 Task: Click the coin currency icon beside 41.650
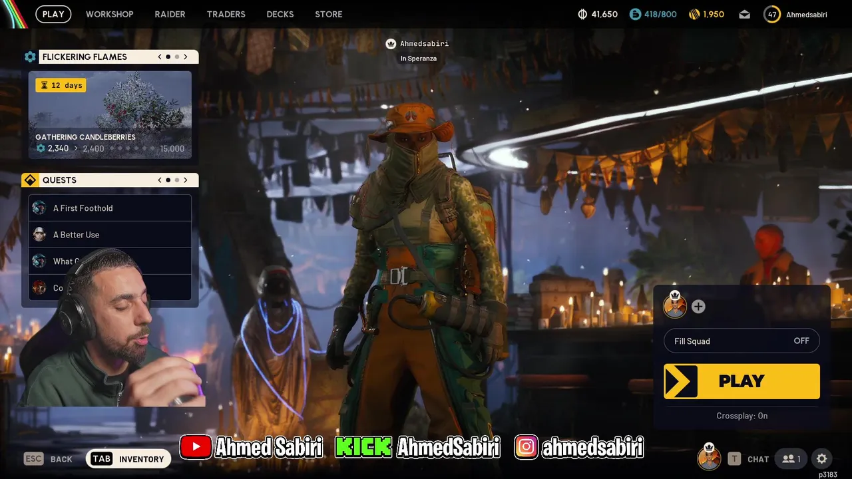[x=582, y=14]
